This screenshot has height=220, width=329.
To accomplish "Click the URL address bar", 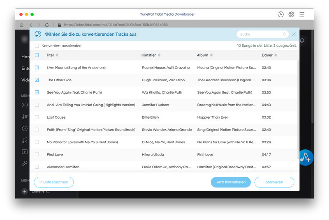I will pos(116,25).
